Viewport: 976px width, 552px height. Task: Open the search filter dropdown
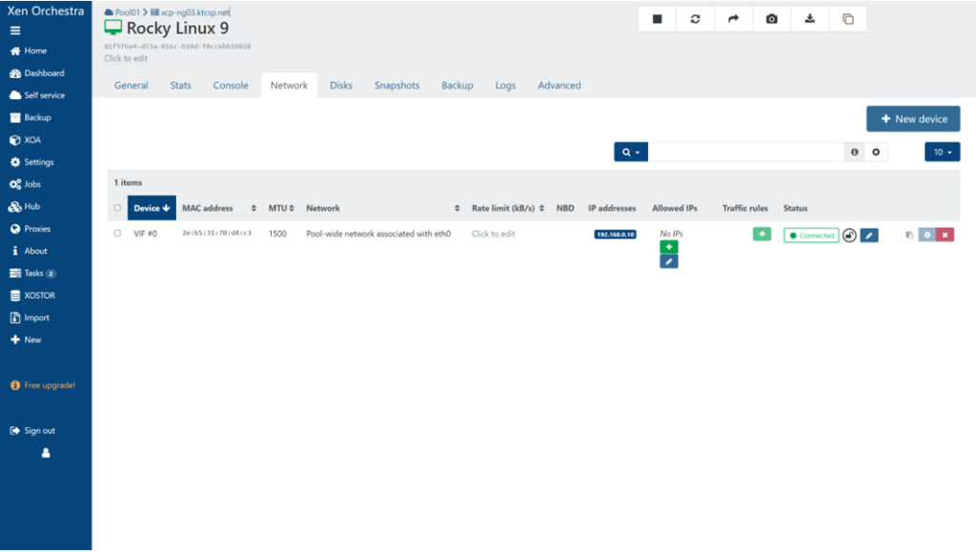click(x=631, y=152)
